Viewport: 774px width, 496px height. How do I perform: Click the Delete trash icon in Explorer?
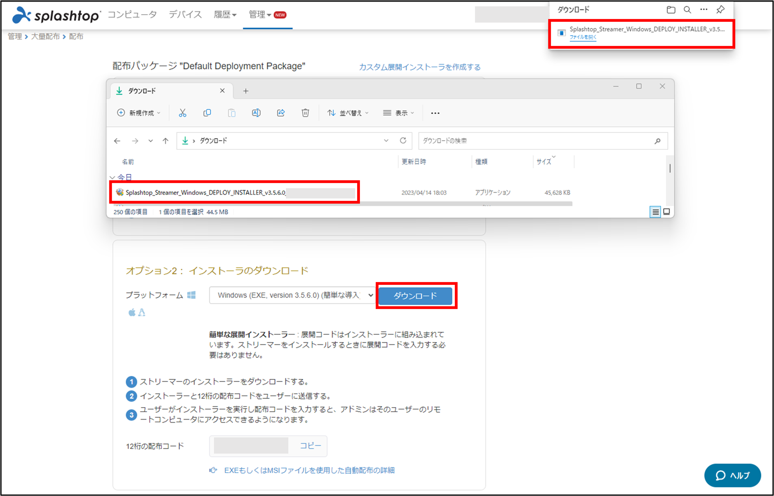click(305, 113)
